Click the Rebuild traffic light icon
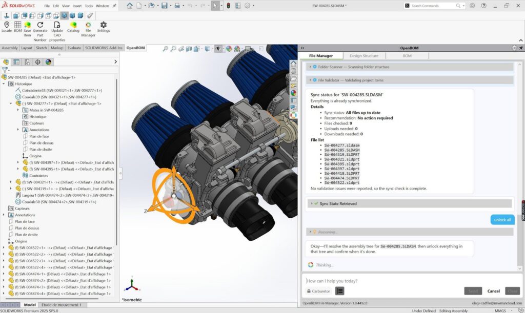Screen dimensions: 525x313 pyautogui.click(x=228, y=6)
